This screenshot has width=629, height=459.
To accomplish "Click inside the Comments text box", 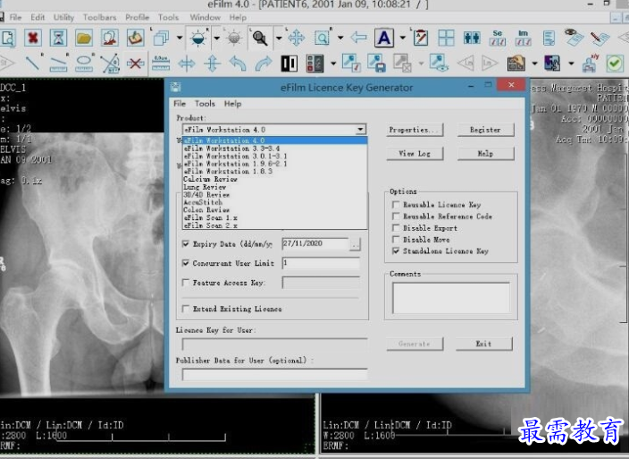I will (x=451, y=298).
